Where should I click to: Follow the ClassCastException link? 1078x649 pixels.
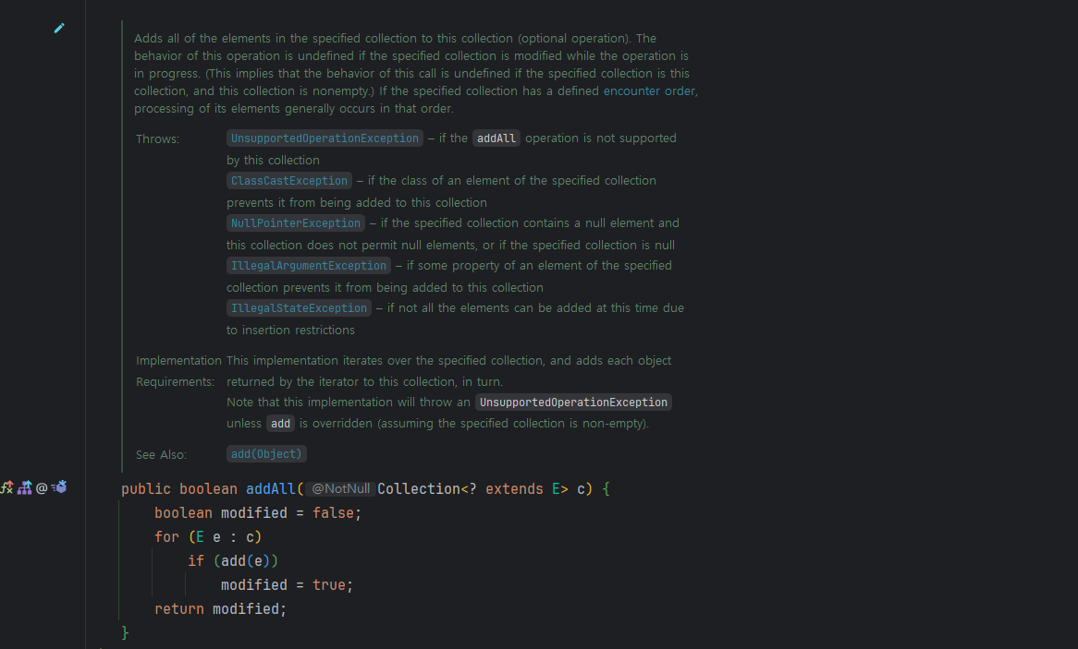pos(289,181)
